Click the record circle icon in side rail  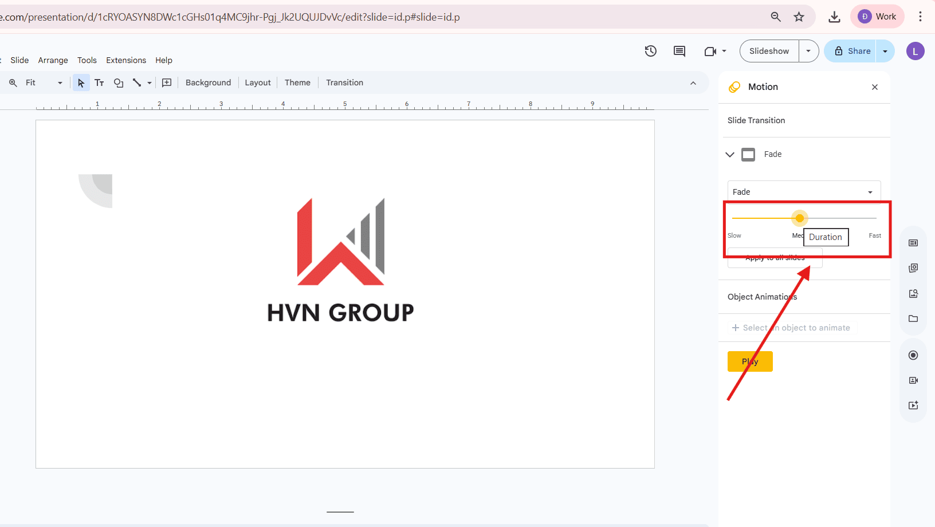[x=913, y=355]
